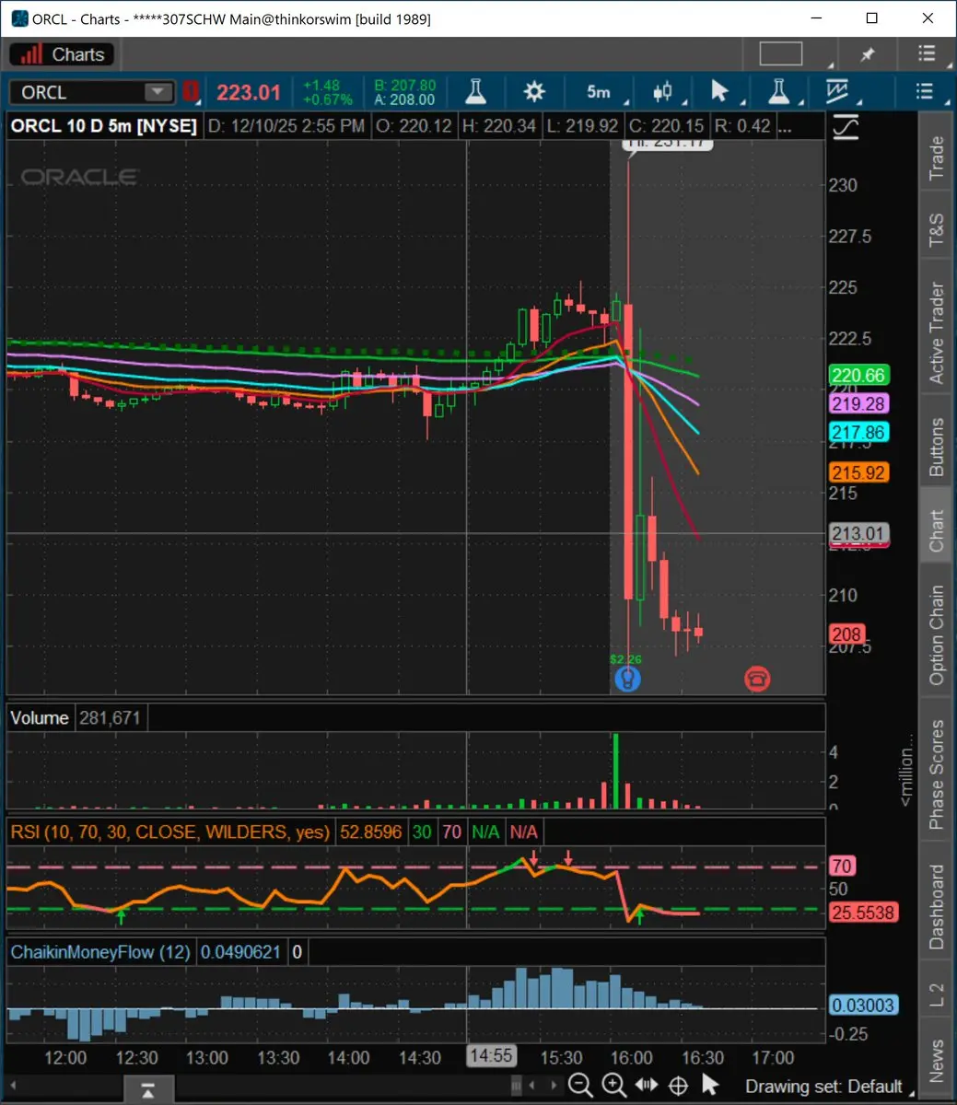The height and width of the screenshot is (1105, 957).
Task: Select the chart grid layout box
Action: pyautogui.click(x=781, y=53)
